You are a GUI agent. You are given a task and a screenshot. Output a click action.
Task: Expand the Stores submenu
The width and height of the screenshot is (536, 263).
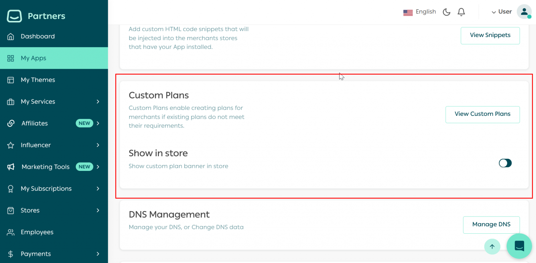click(31, 210)
